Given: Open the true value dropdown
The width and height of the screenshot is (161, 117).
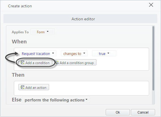Looking at the screenshot, I should point(104,53).
